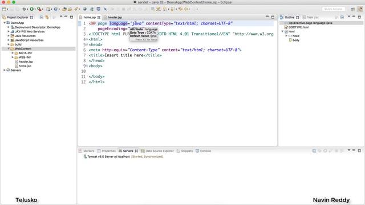
Task: Maximize the Outline panel
Action: point(359,17)
